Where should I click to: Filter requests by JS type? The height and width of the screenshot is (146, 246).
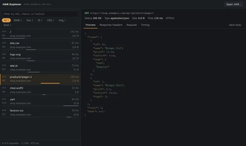click(40, 21)
